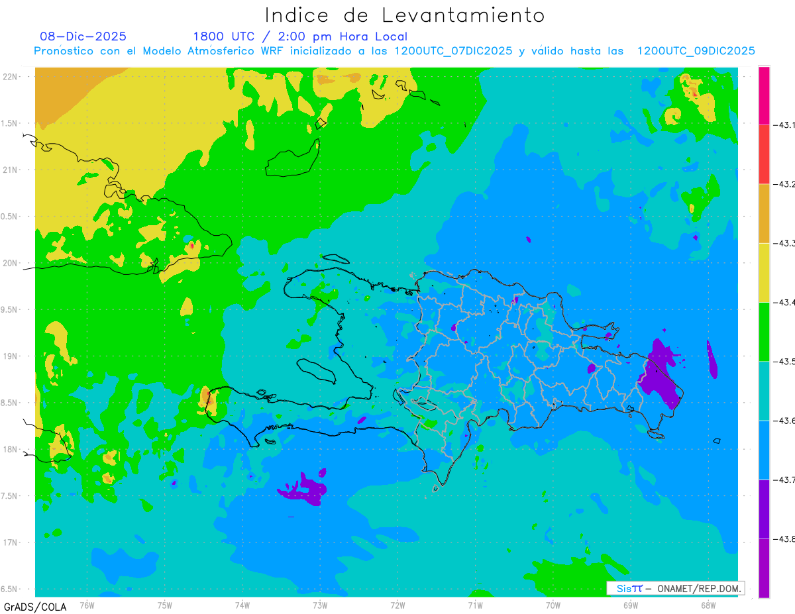Pick the green colorbar swatch

click(764, 331)
